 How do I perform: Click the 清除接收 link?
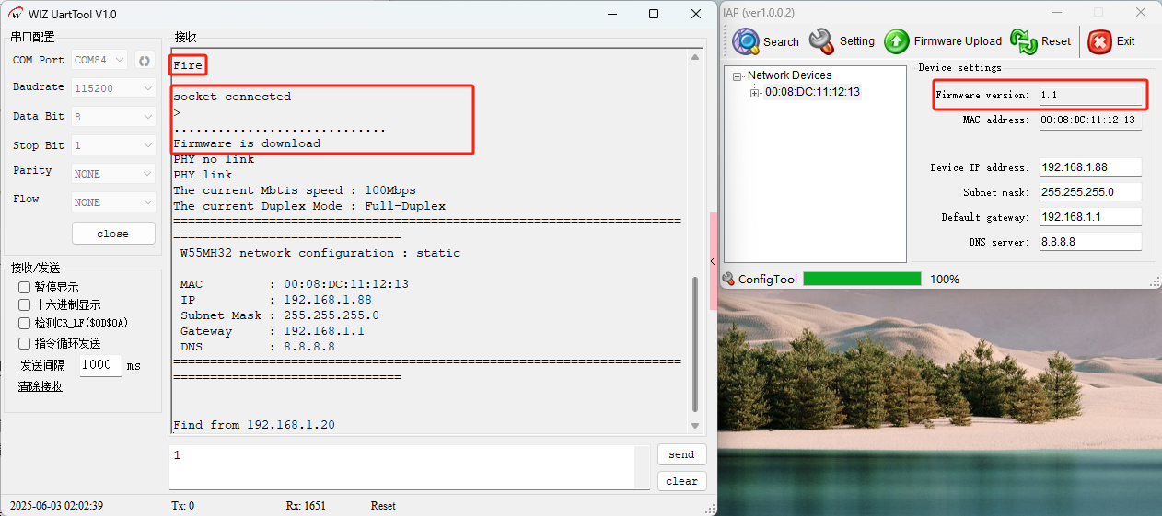[x=41, y=386]
